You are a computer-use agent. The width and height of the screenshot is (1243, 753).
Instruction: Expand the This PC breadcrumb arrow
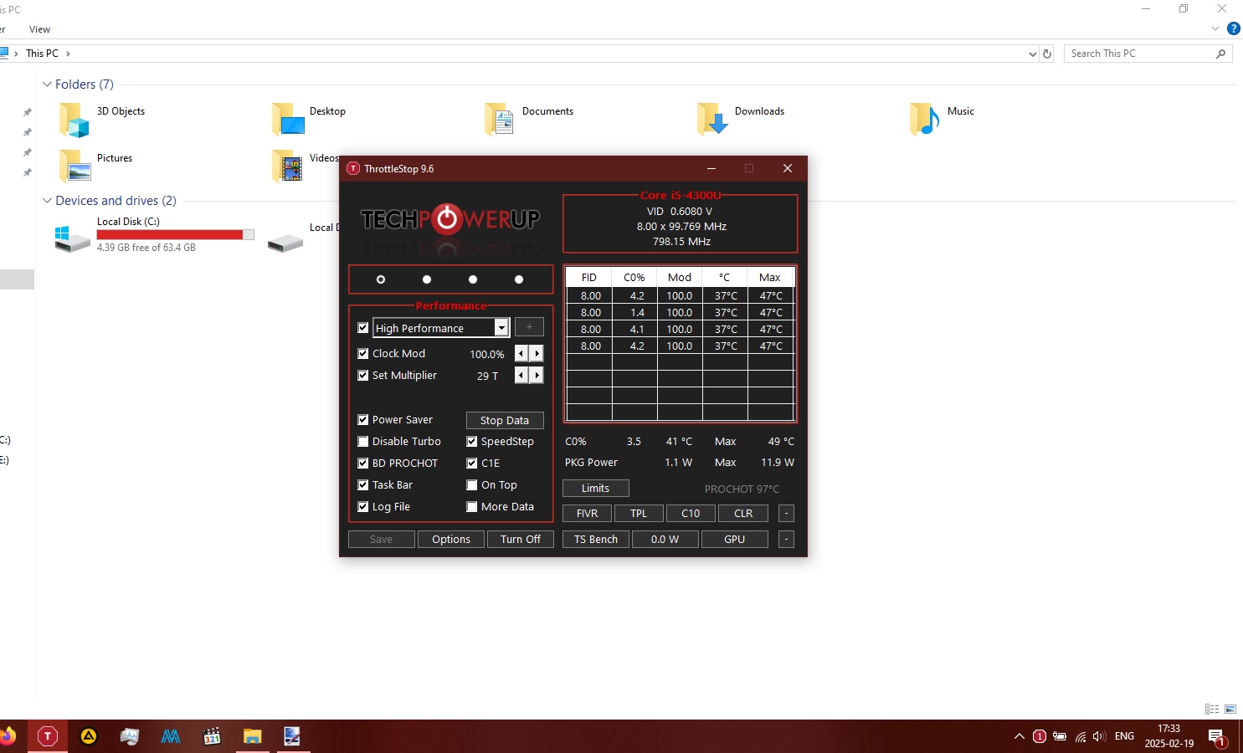(68, 54)
